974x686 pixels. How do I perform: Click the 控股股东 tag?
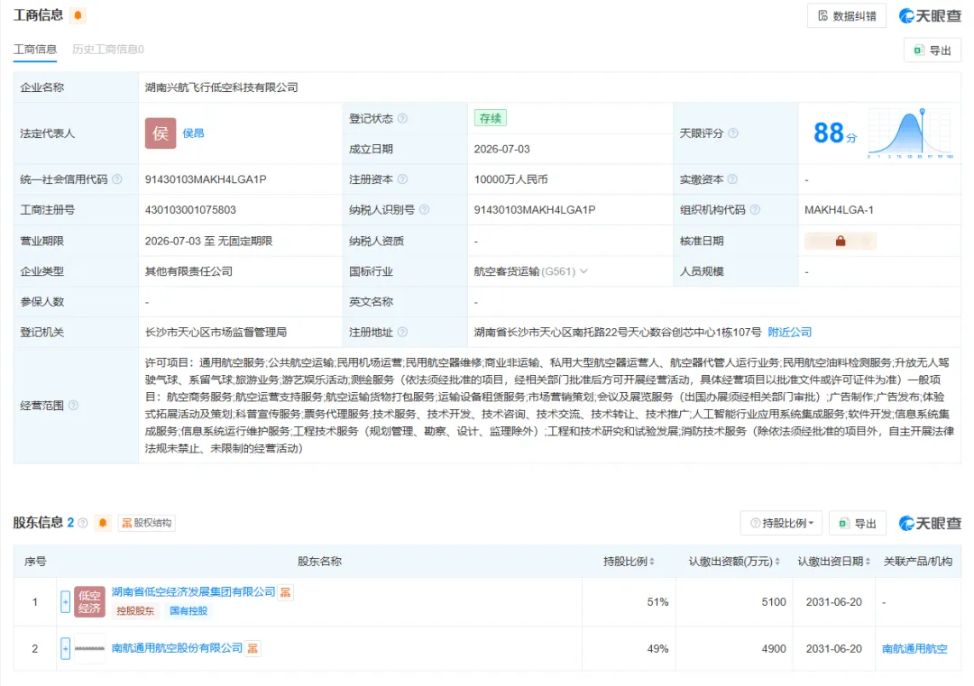[135, 611]
